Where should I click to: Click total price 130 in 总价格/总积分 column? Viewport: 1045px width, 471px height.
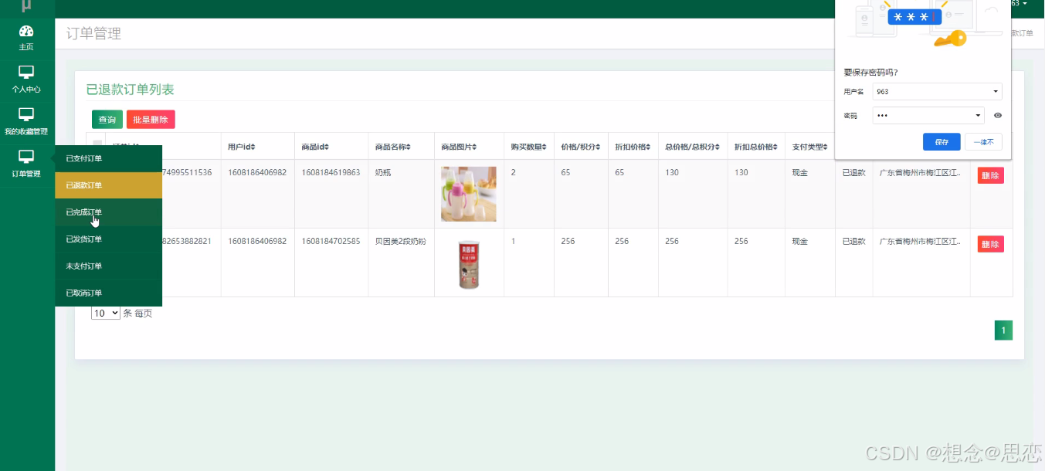click(672, 173)
